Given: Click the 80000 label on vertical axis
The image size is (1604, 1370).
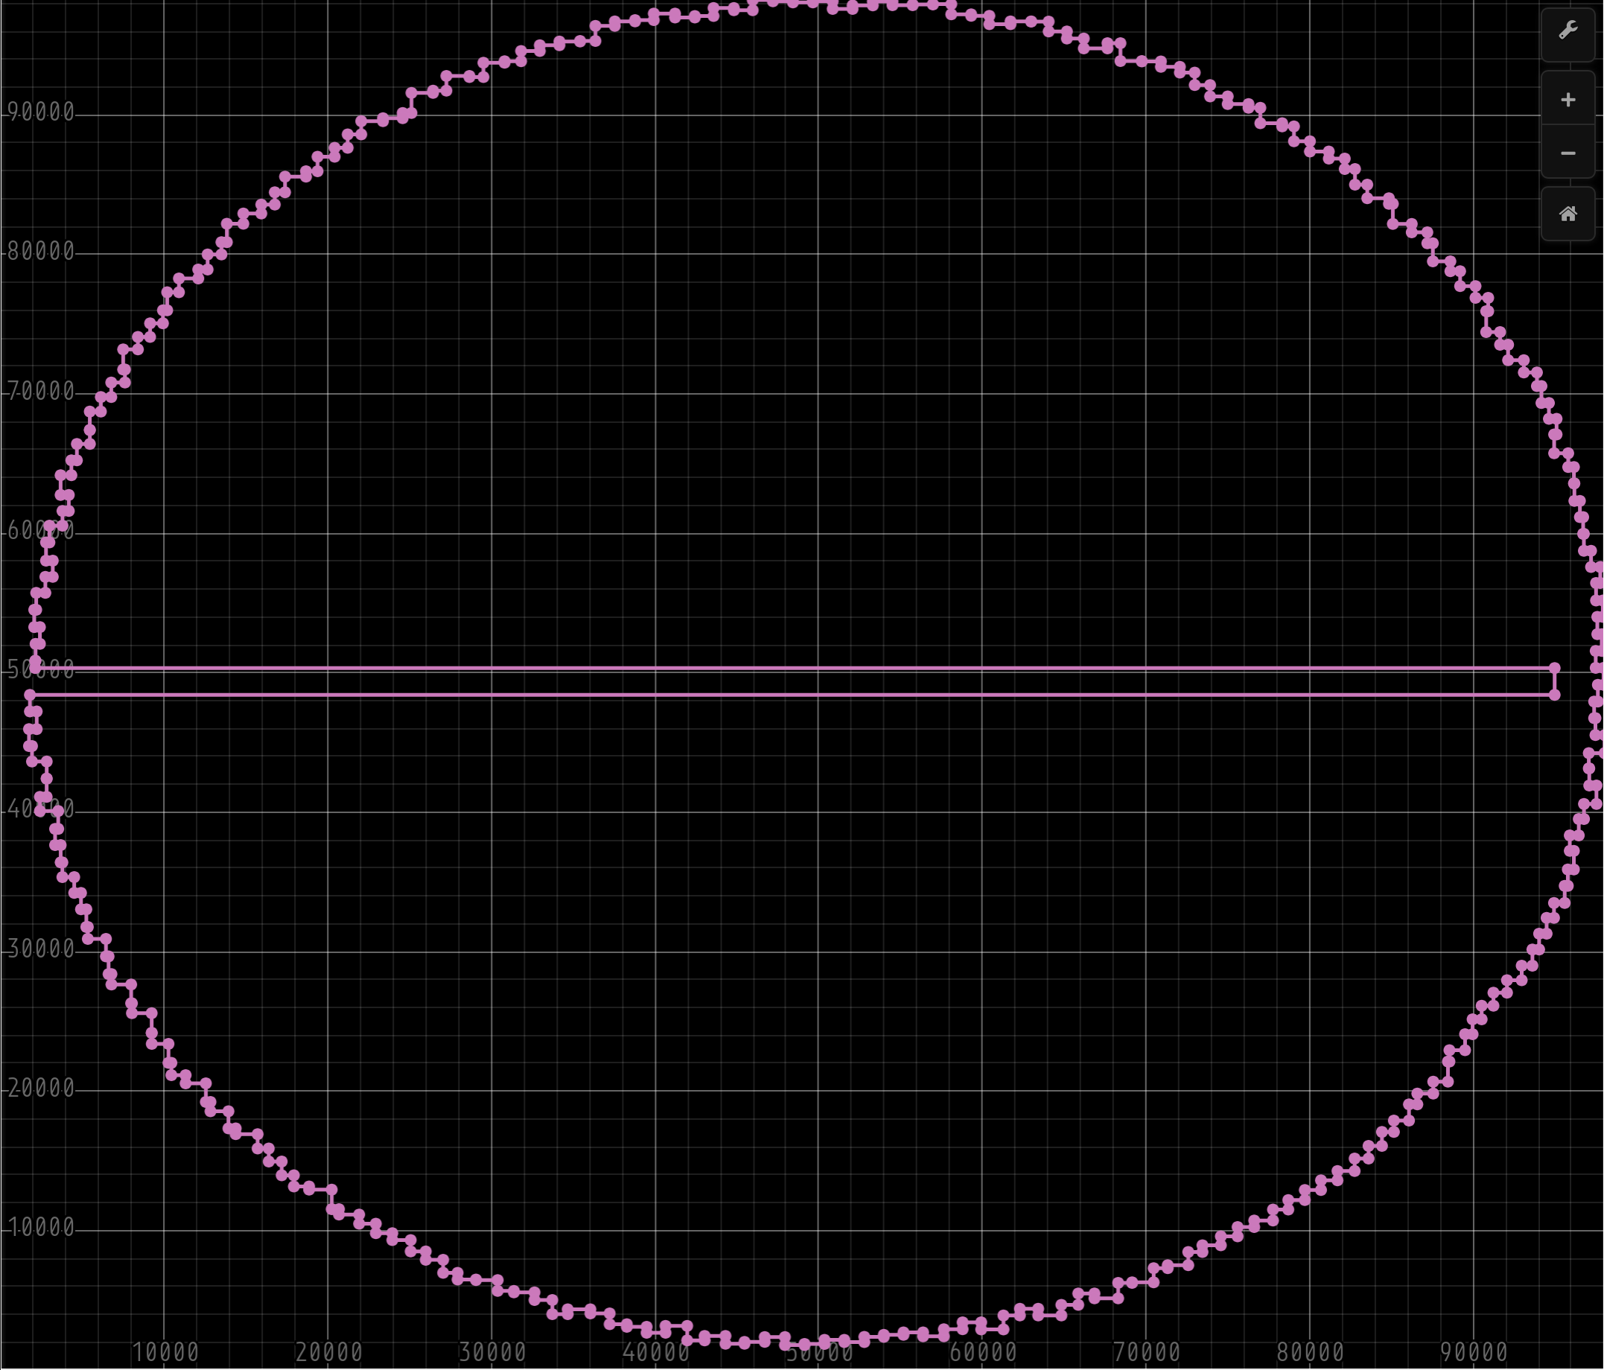Looking at the screenshot, I should 40,252.
